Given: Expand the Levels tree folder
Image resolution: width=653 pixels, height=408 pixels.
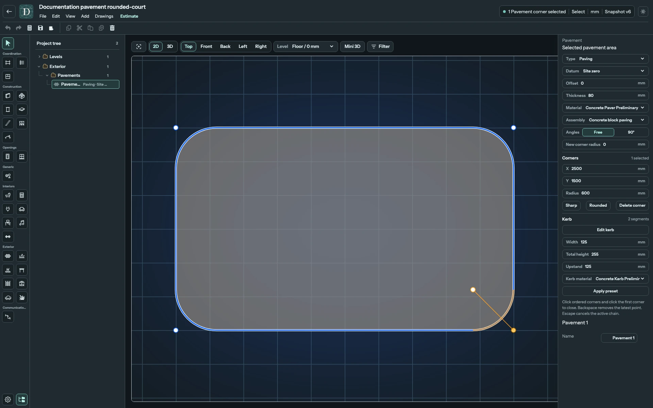Looking at the screenshot, I should tap(39, 57).
